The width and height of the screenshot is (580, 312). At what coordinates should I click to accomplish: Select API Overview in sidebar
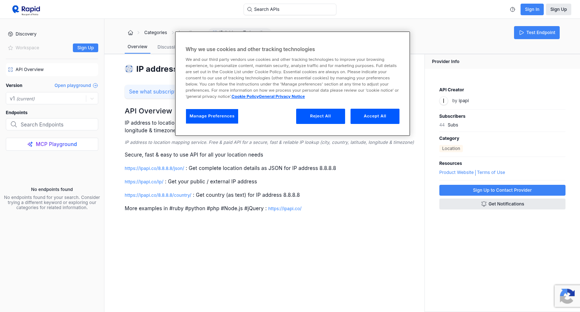click(52, 70)
